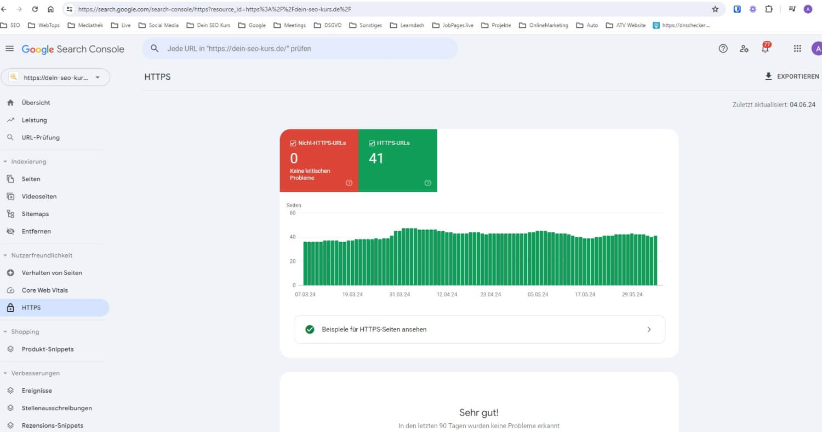
Task: Click the search magnifier icon in URL inspection bar
Action: click(155, 49)
